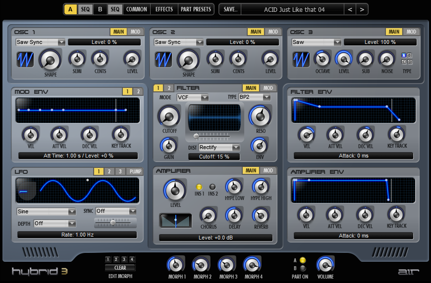Click the OSC 2 SHAPE knob

click(x=189, y=60)
